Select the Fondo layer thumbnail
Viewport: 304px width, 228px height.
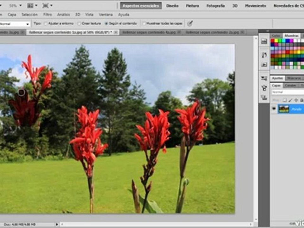[284, 109]
